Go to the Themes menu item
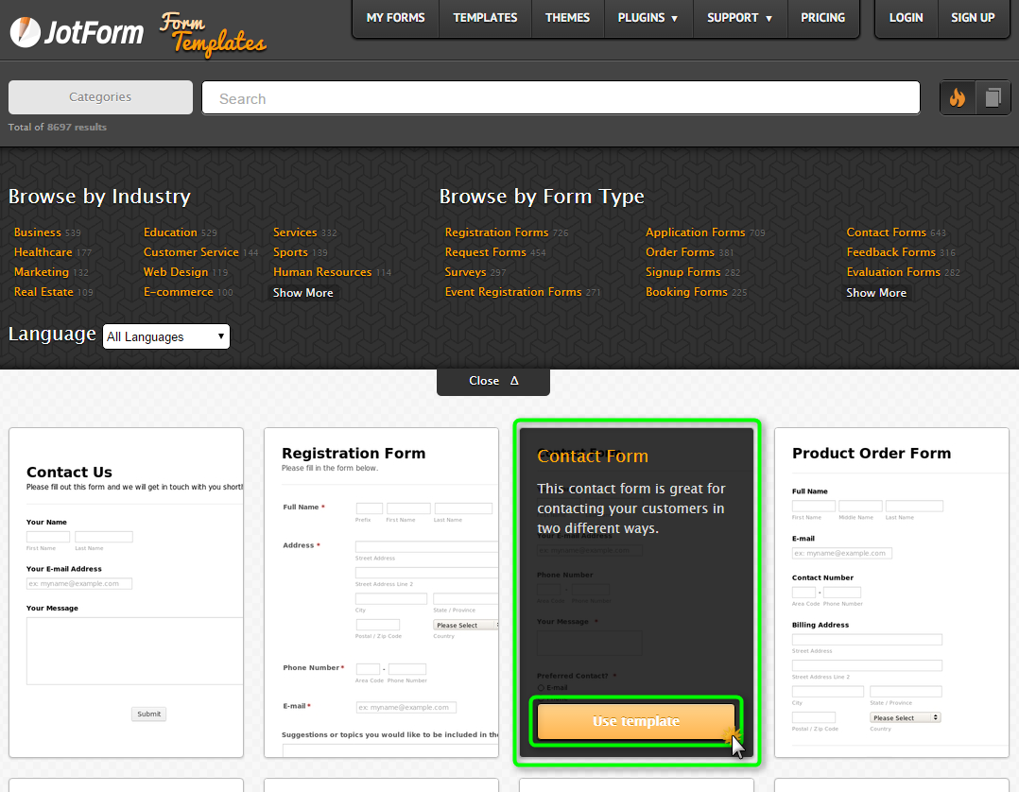The height and width of the screenshot is (792, 1019). tap(567, 18)
